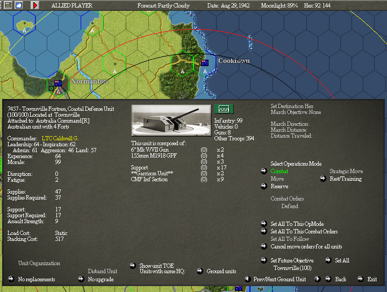Click arrow beside Set All
Image resolution: width=387 pixels, height=292 pixels.
[328, 260]
